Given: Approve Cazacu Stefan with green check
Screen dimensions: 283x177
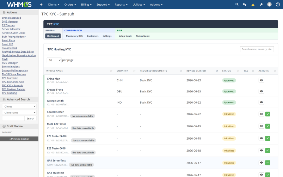Looking at the screenshot, I should (267, 114).
